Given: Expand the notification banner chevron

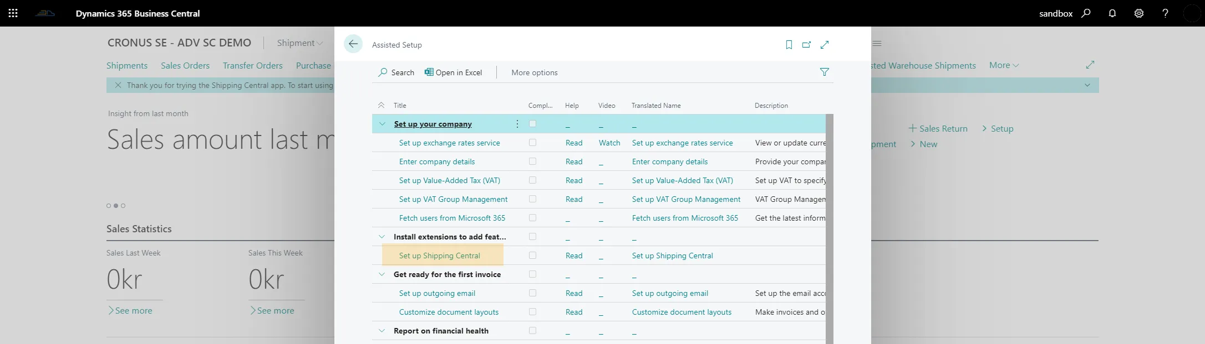Looking at the screenshot, I should (1087, 85).
